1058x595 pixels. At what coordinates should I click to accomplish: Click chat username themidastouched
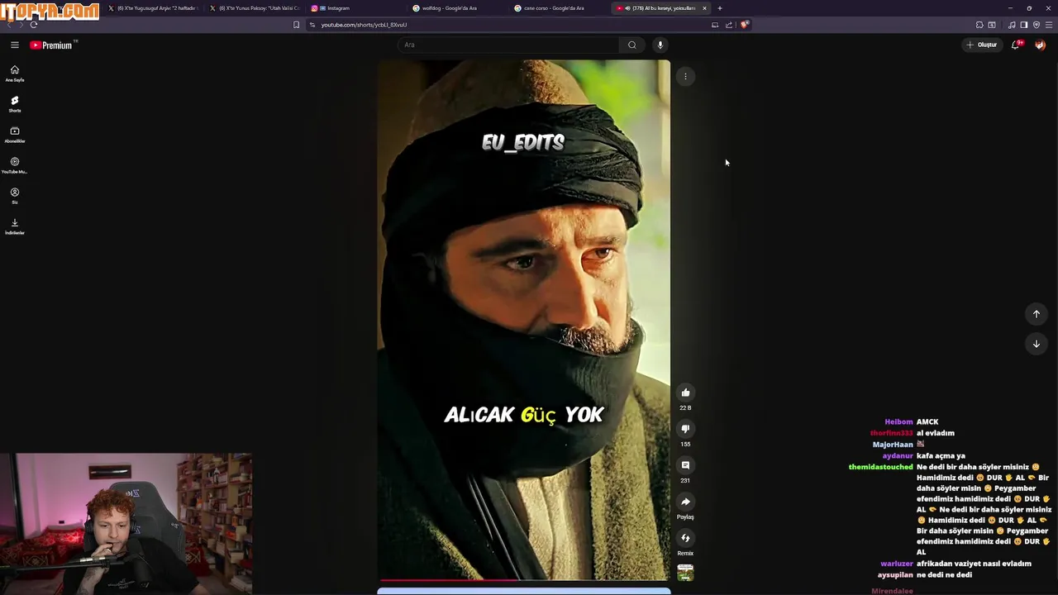click(x=880, y=467)
